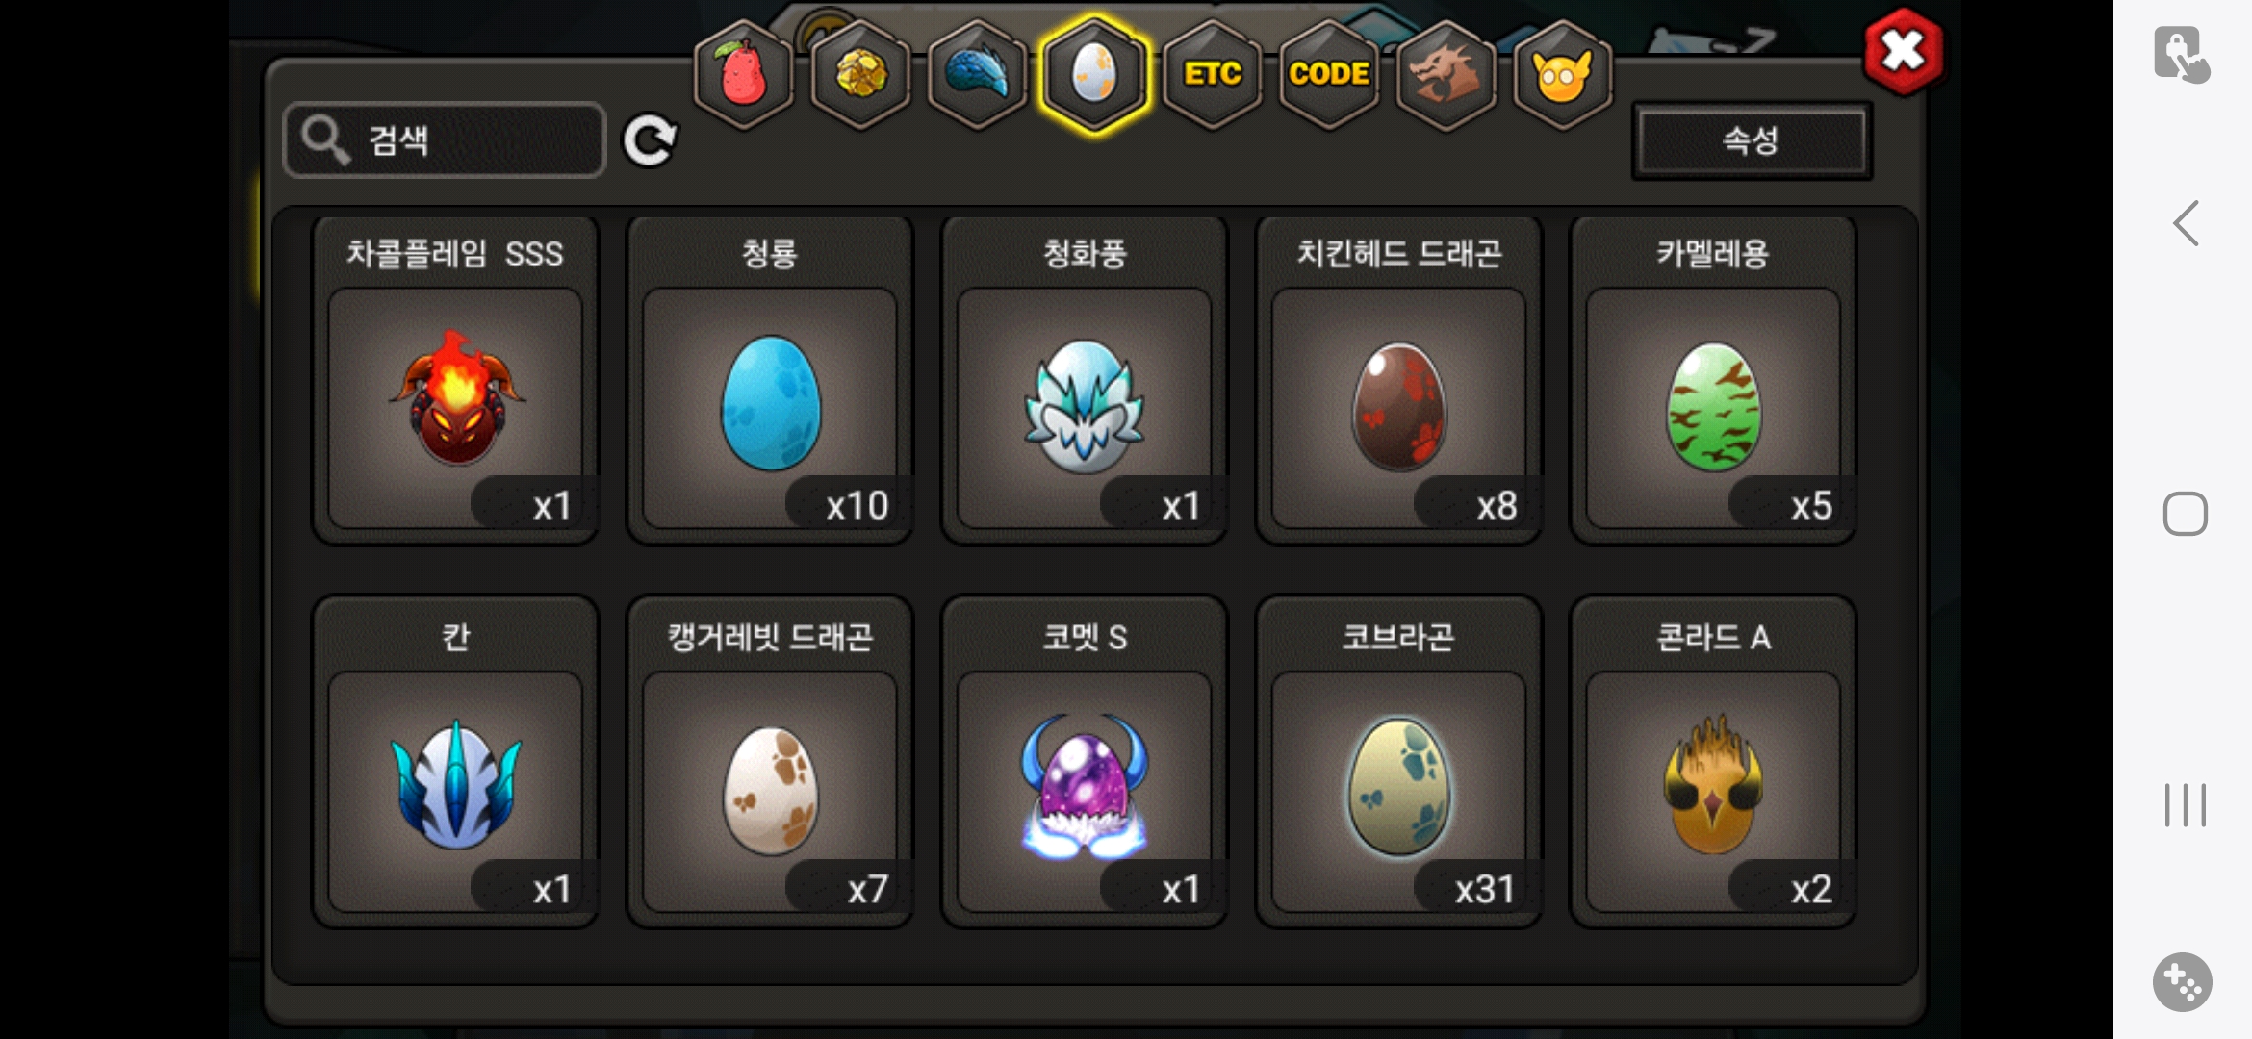Screen dimensions: 2252x1039
Task: Close the inventory with red X
Action: pos(1903,52)
